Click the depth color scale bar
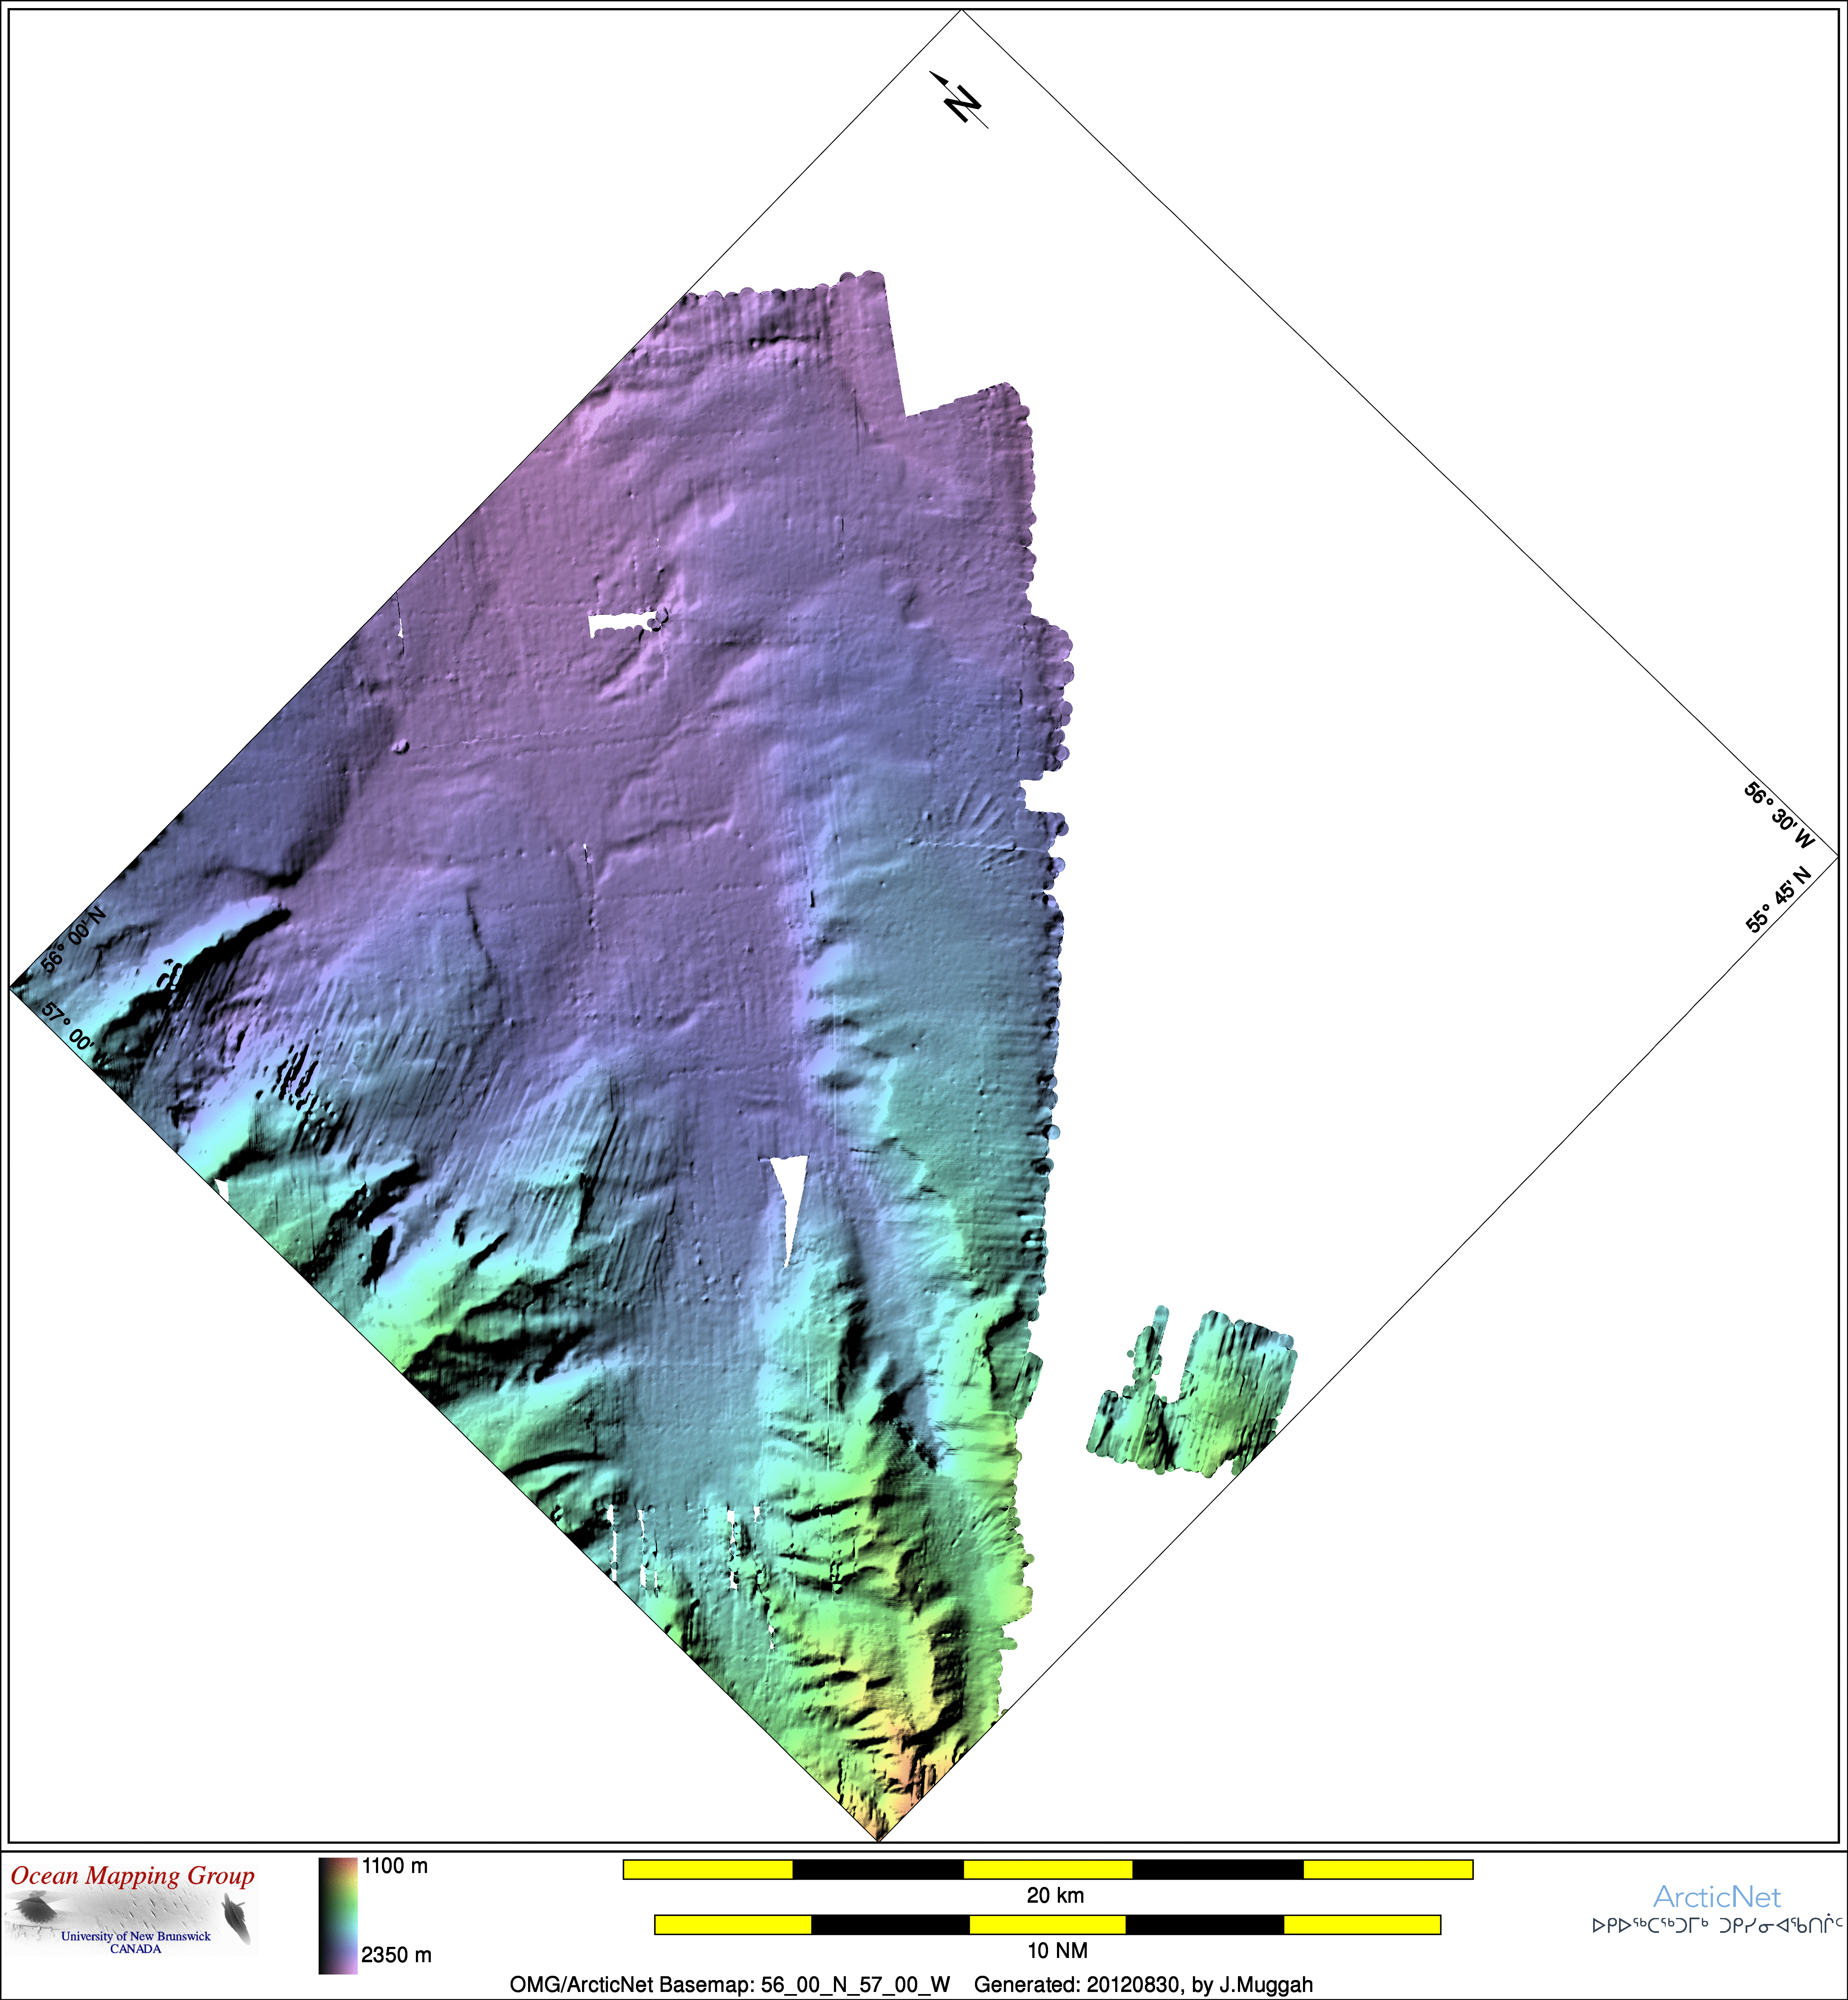 tap(338, 1915)
